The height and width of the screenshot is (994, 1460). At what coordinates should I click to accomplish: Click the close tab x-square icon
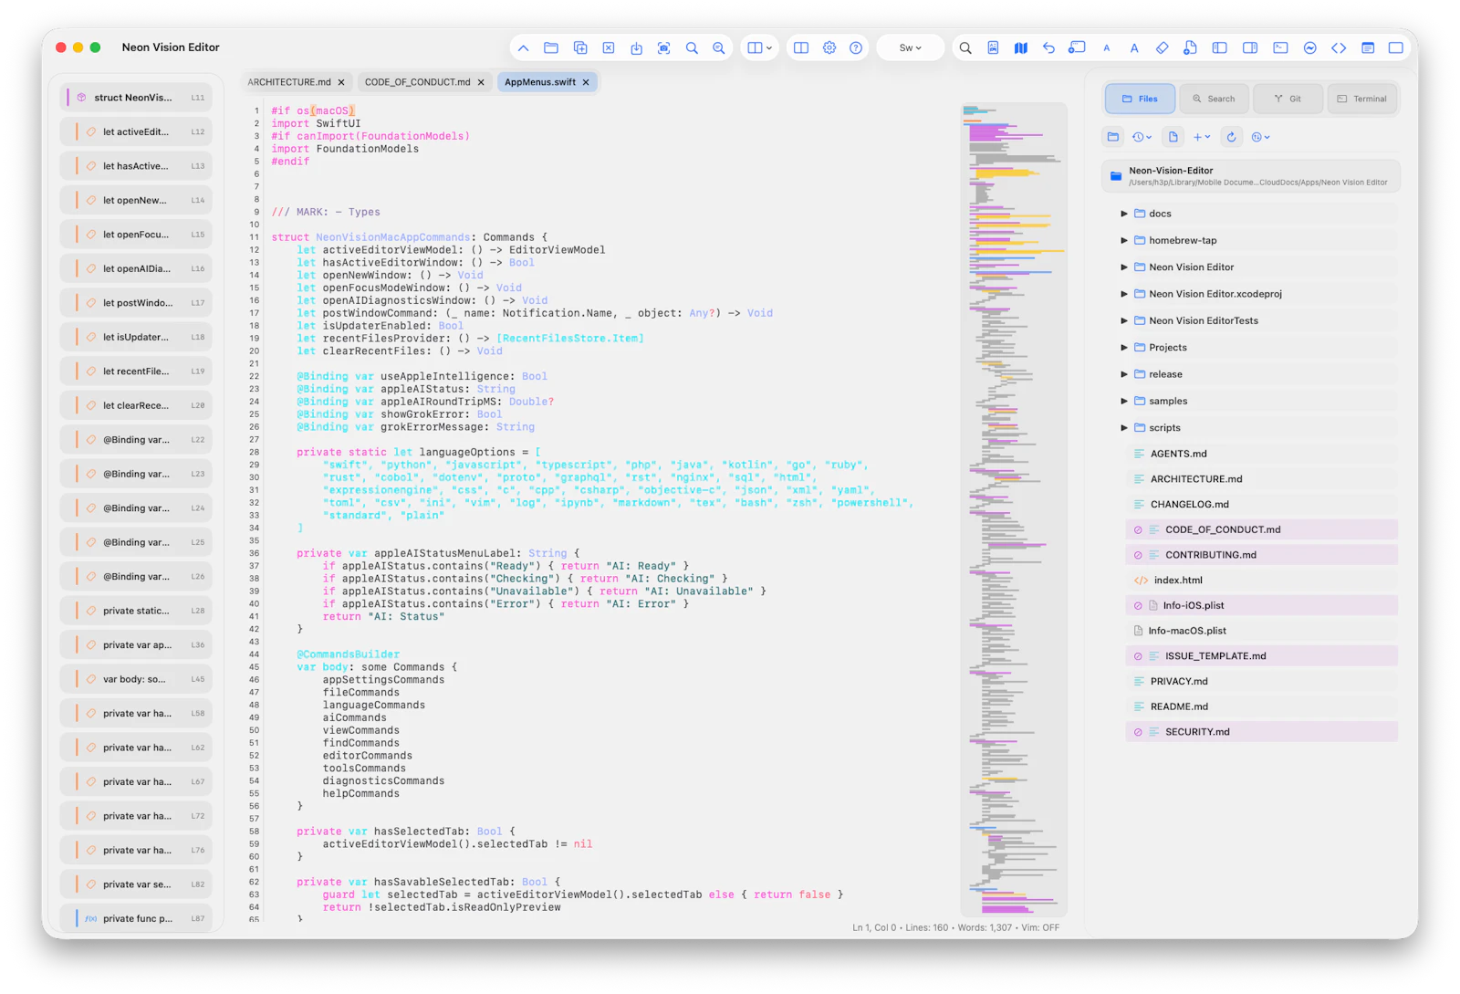click(609, 48)
